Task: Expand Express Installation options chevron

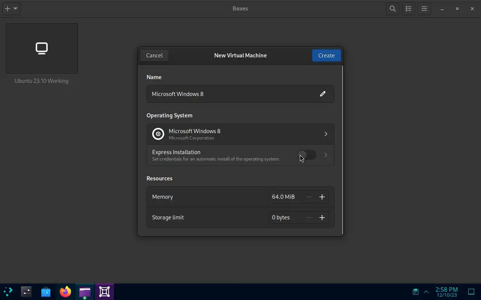Action: point(326,155)
